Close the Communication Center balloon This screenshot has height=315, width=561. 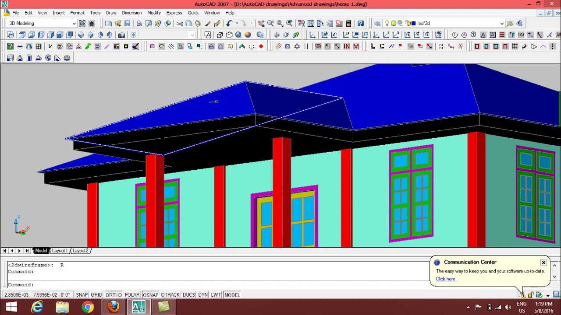pyautogui.click(x=543, y=262)
